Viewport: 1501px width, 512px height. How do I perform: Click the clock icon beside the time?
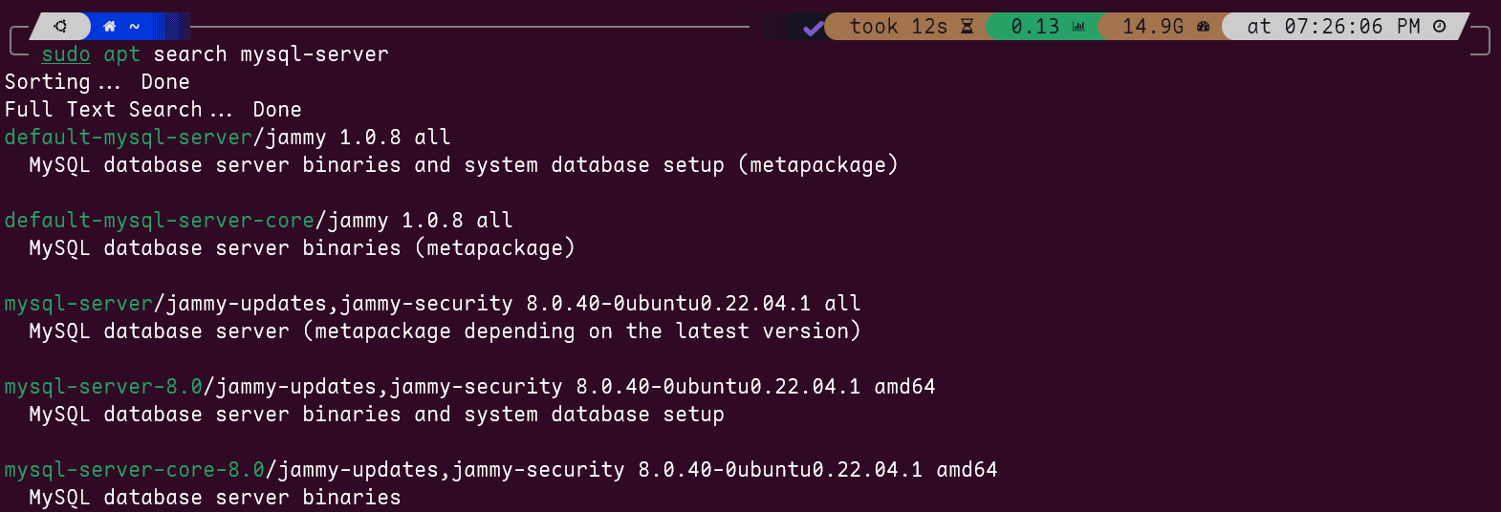tap(1440, 27)
